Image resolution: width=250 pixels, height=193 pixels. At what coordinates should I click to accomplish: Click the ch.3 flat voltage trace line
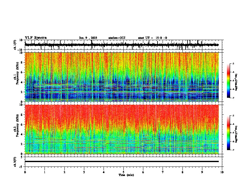click(x=122, y=161)
